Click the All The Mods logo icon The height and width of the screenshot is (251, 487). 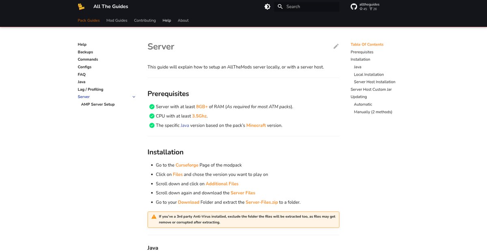[82, 6]
